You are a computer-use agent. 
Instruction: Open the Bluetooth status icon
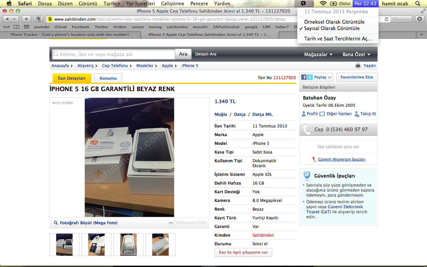313,4
